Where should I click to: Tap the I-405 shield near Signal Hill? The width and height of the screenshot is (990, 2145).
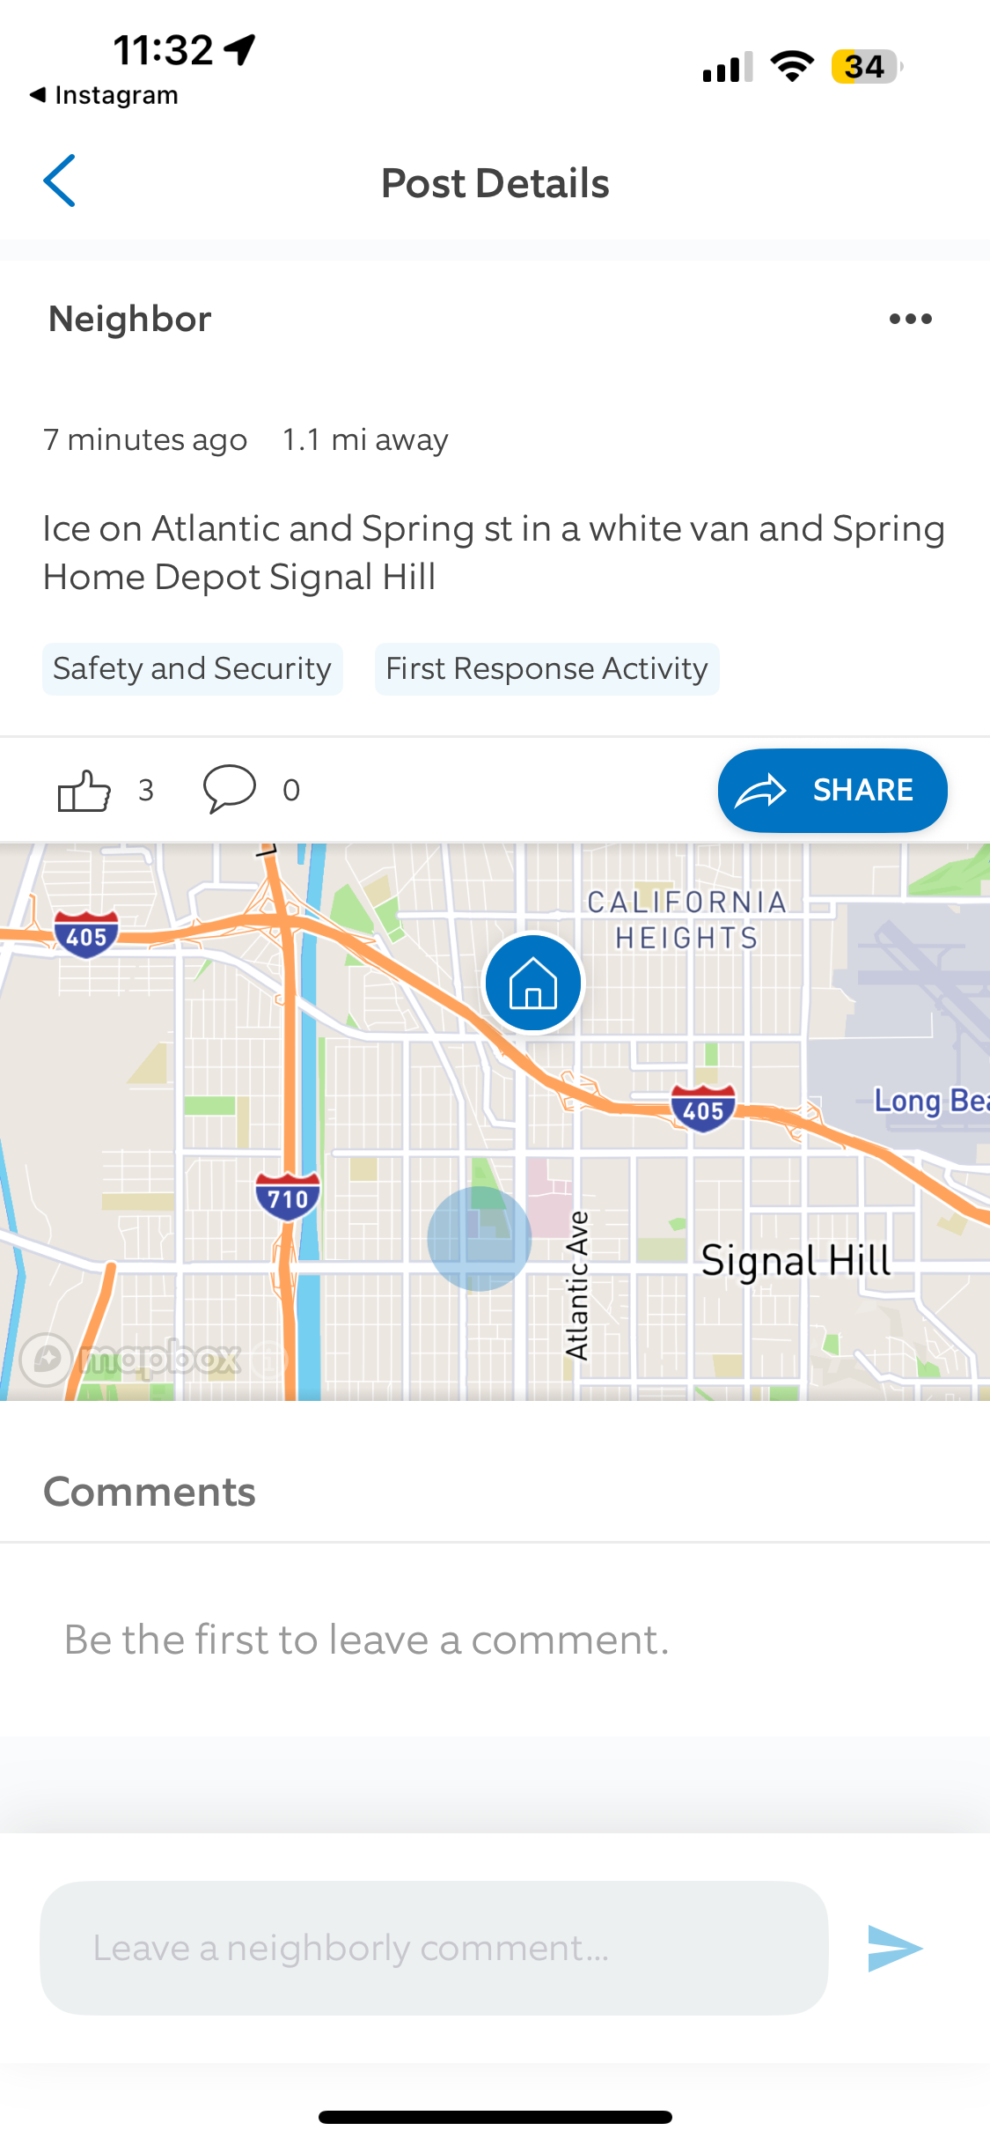point(702,1109)
